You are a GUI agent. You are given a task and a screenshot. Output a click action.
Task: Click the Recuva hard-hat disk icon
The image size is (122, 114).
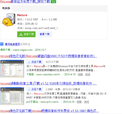(x=9, y=20)
